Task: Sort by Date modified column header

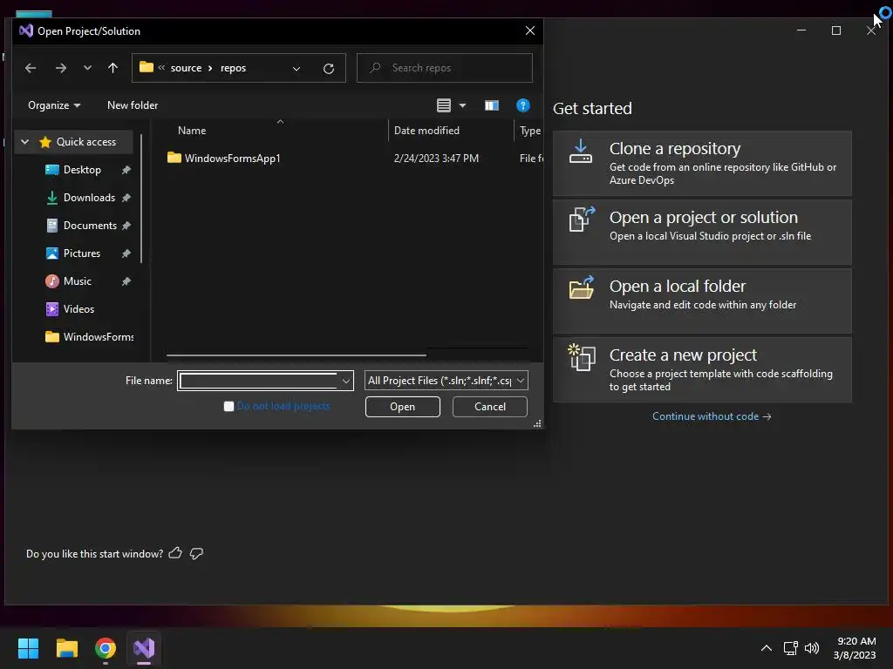Action: coord(426,131)
